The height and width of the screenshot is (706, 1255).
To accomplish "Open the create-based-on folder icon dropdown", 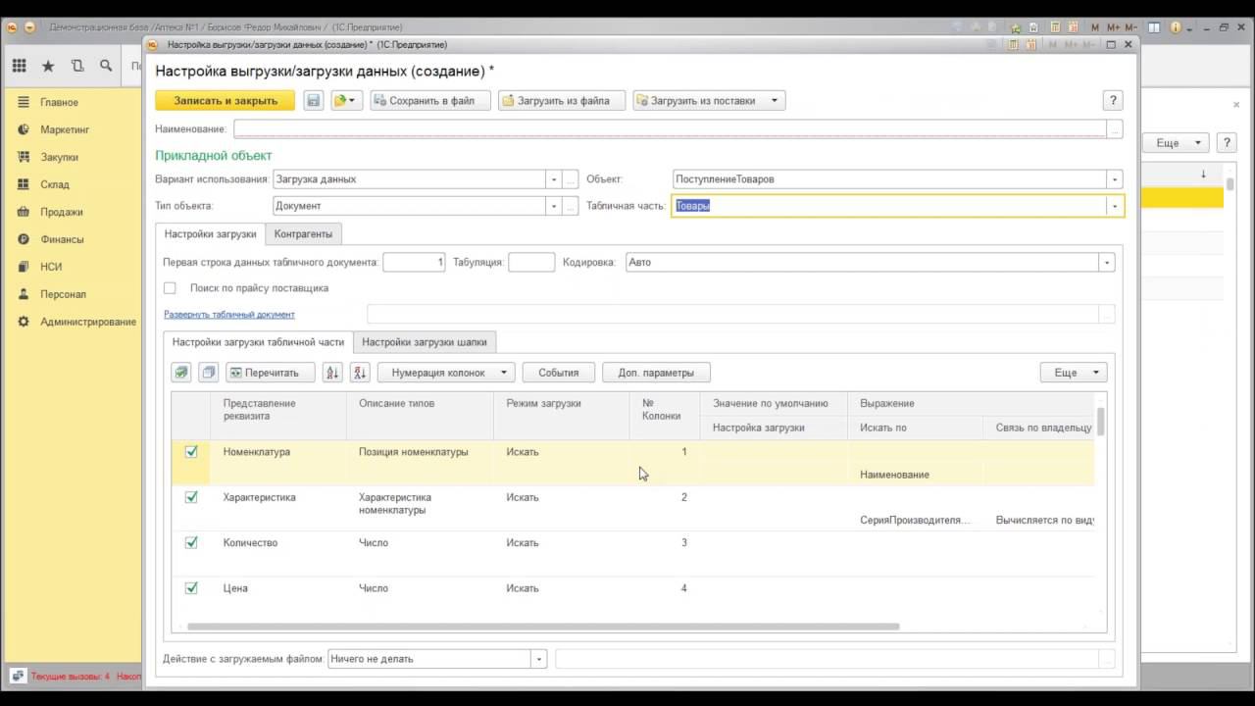I will click(347, 100).
